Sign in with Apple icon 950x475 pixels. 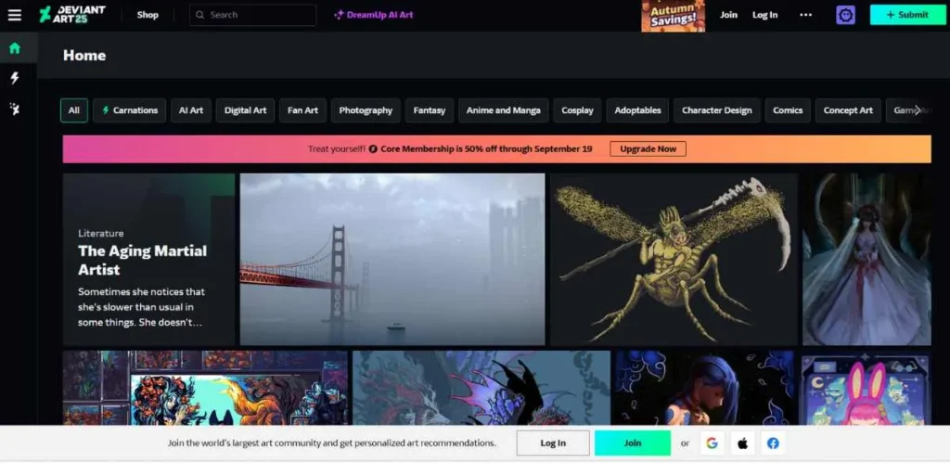pyautogui.click(x=742, y=443)
